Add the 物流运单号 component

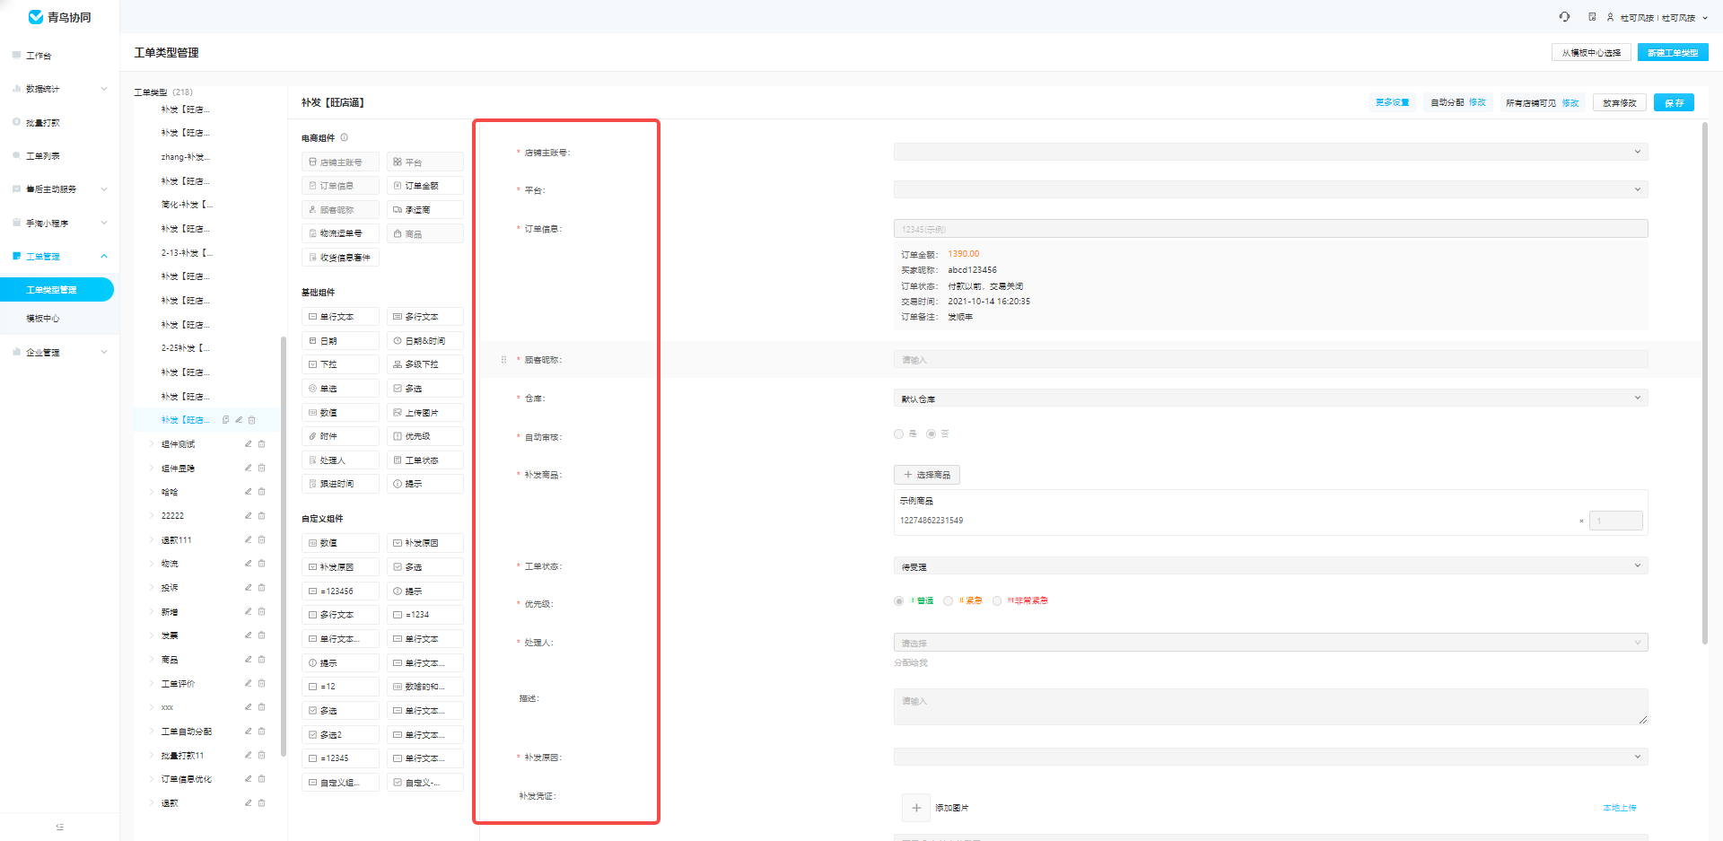click(x=340, y=233)
